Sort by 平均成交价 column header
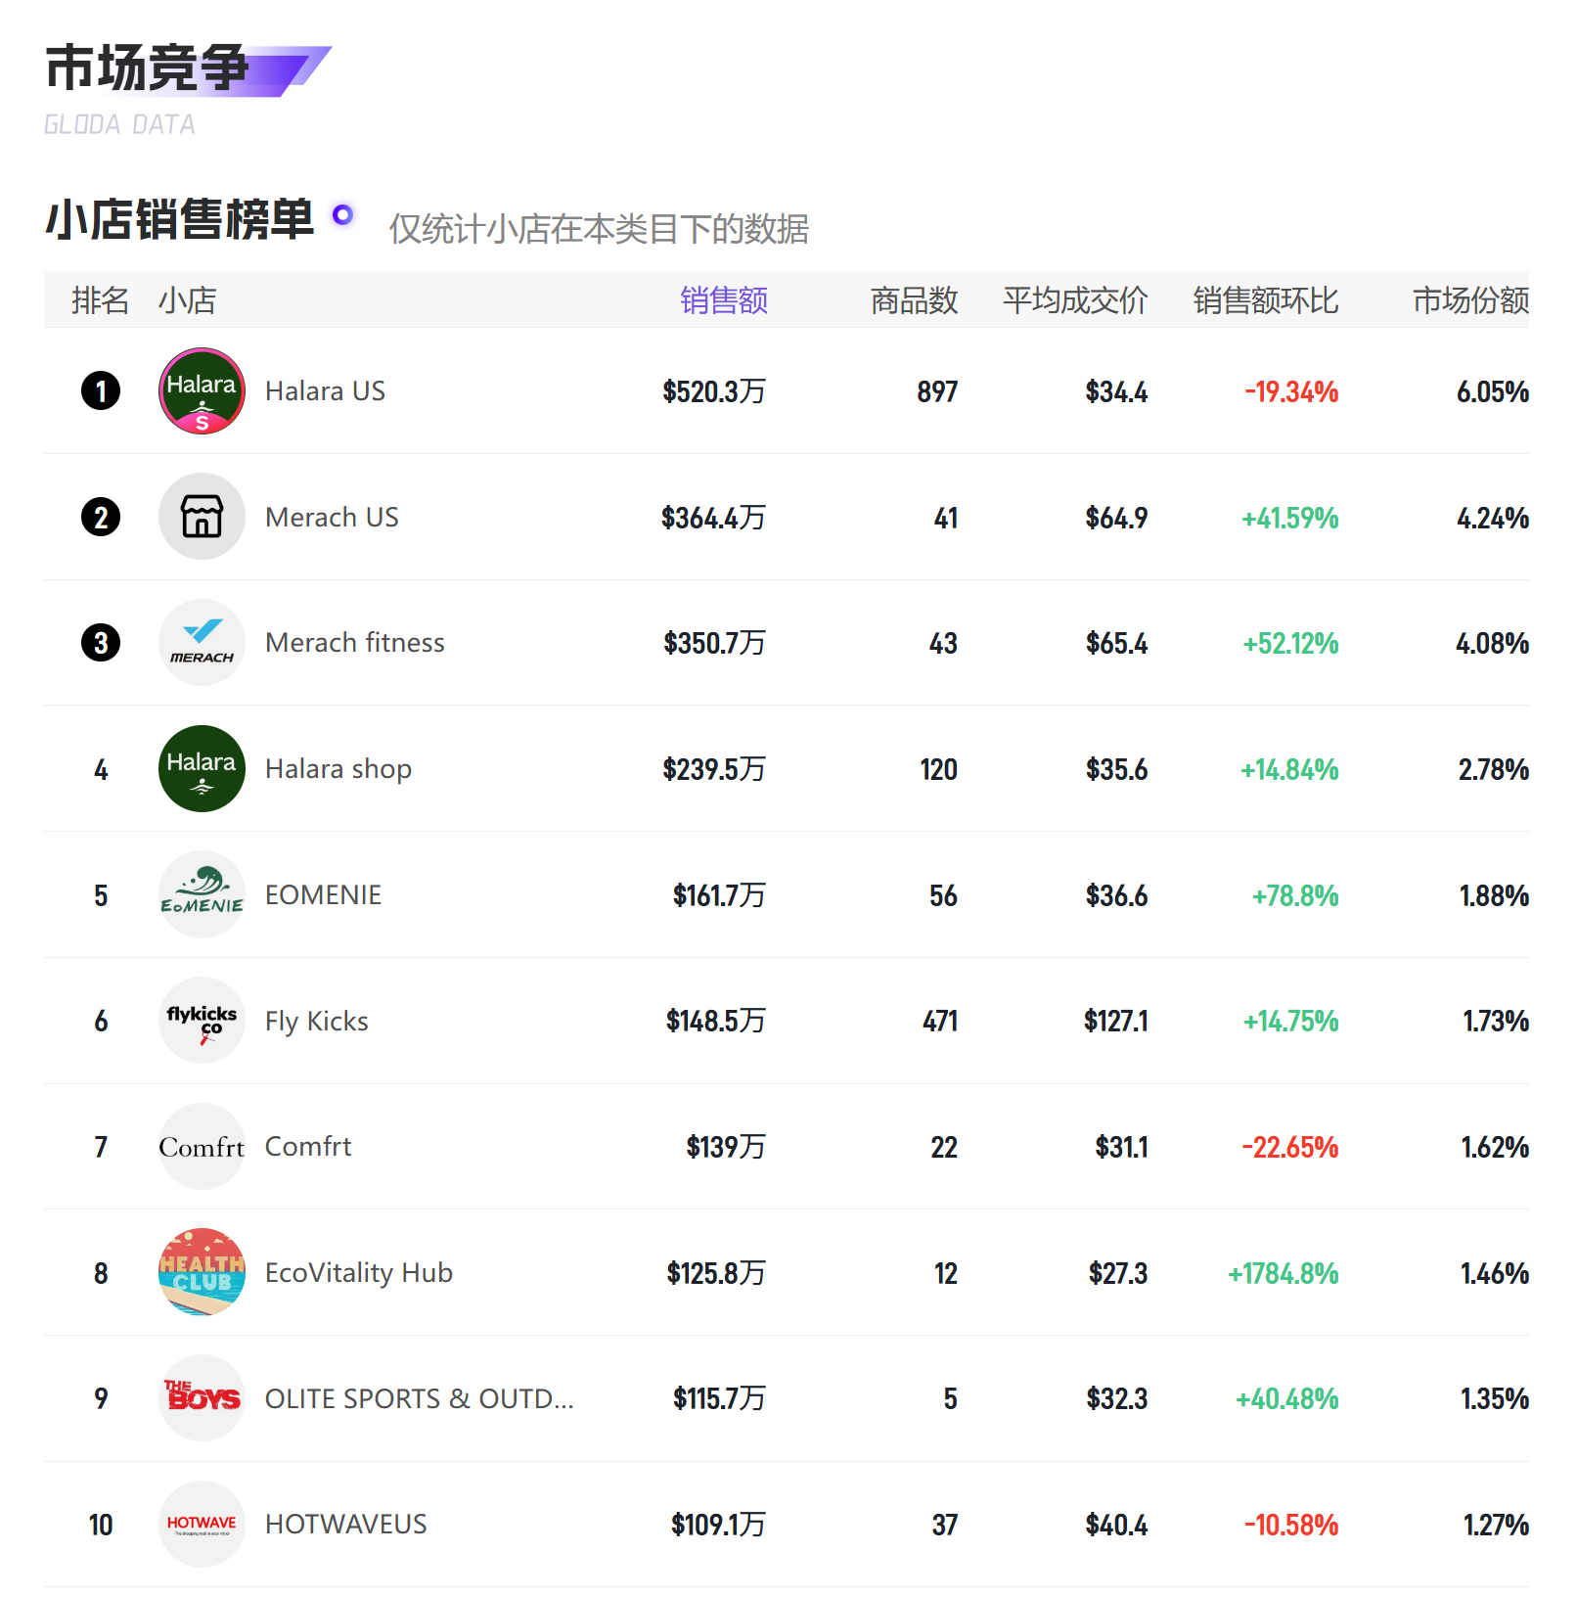The image size is (1577, 1597). tap(1075, 300)
